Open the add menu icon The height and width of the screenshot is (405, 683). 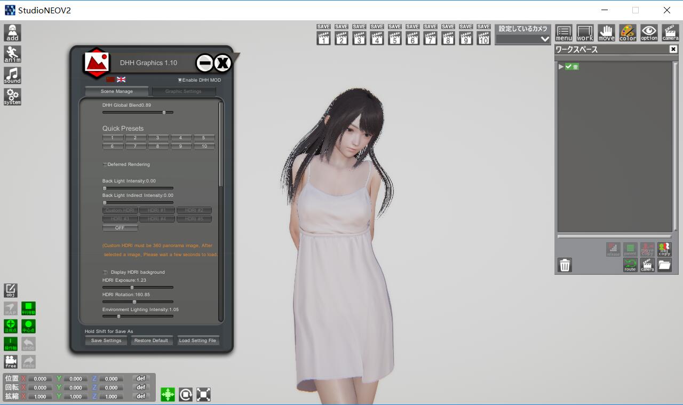(12, 33)
